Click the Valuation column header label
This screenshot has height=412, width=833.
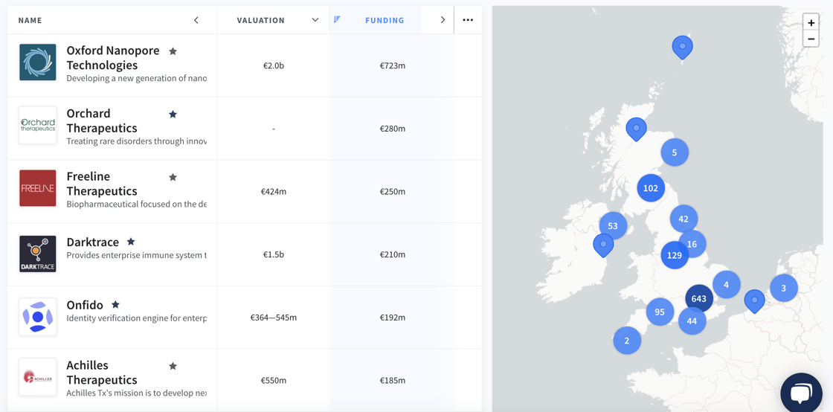pos(261,21)
